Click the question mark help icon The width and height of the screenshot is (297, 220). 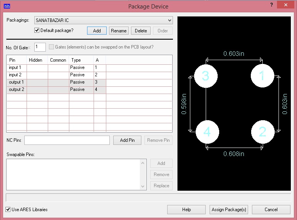272,5
